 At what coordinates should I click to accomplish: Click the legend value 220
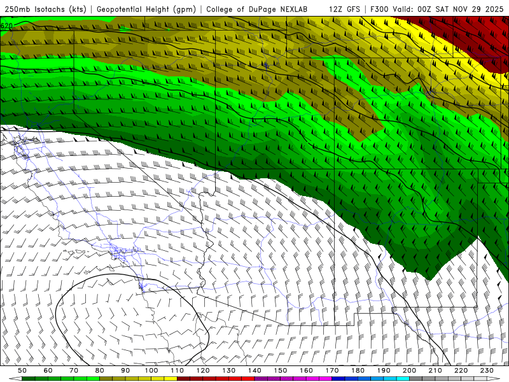(x=461, y=371)
